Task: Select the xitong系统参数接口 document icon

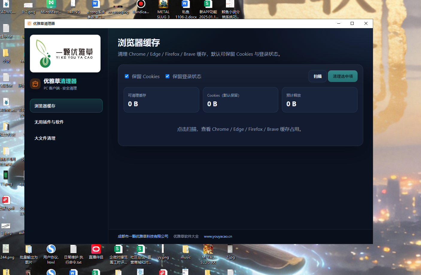Action: point(96,9)
